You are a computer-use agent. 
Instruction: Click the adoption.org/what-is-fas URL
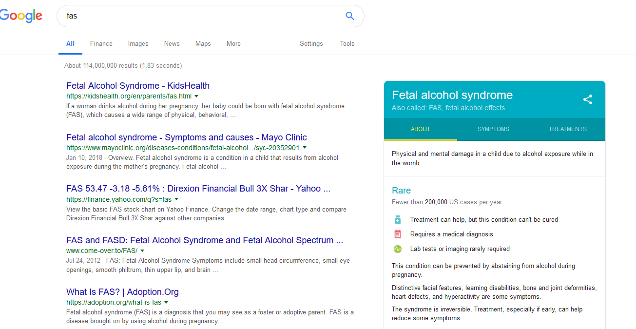(x=114, y=302)
